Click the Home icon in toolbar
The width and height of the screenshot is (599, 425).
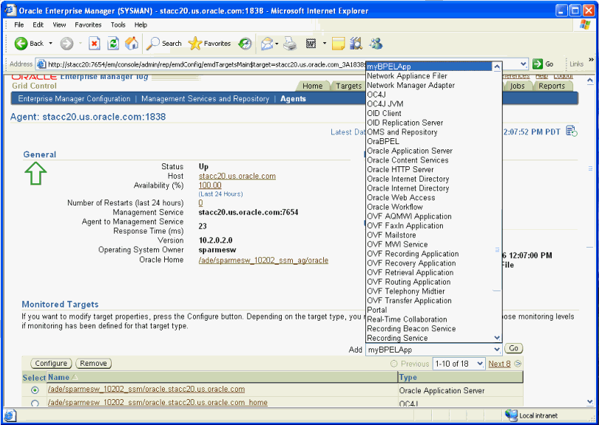pos(132,44)
